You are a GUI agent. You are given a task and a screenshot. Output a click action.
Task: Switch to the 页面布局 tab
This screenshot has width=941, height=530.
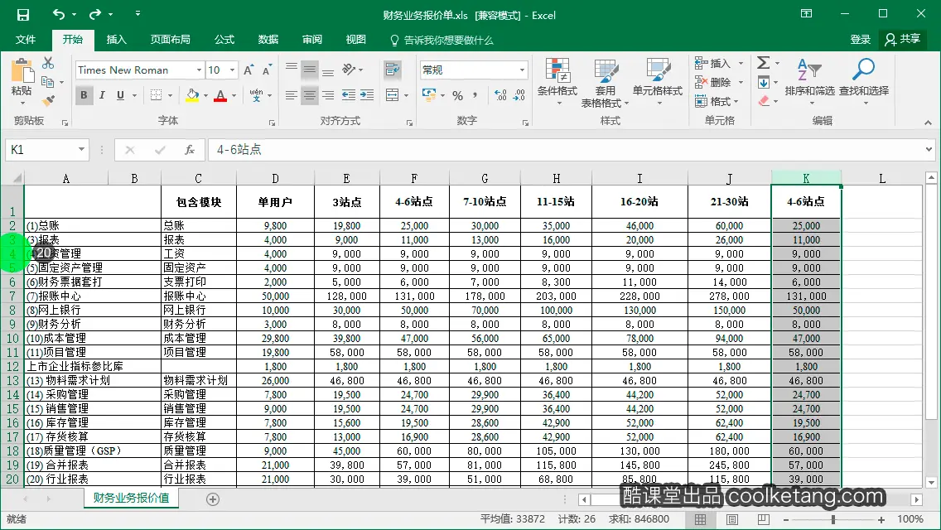pyautogui.click(x=171, y=40)
